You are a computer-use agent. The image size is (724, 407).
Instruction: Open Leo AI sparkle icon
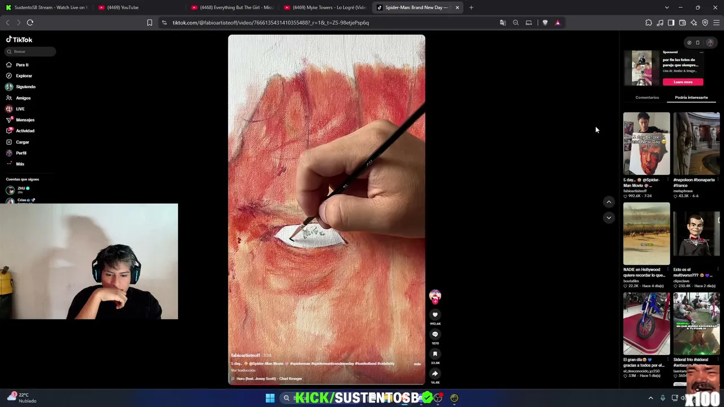(x=694, y=23)
